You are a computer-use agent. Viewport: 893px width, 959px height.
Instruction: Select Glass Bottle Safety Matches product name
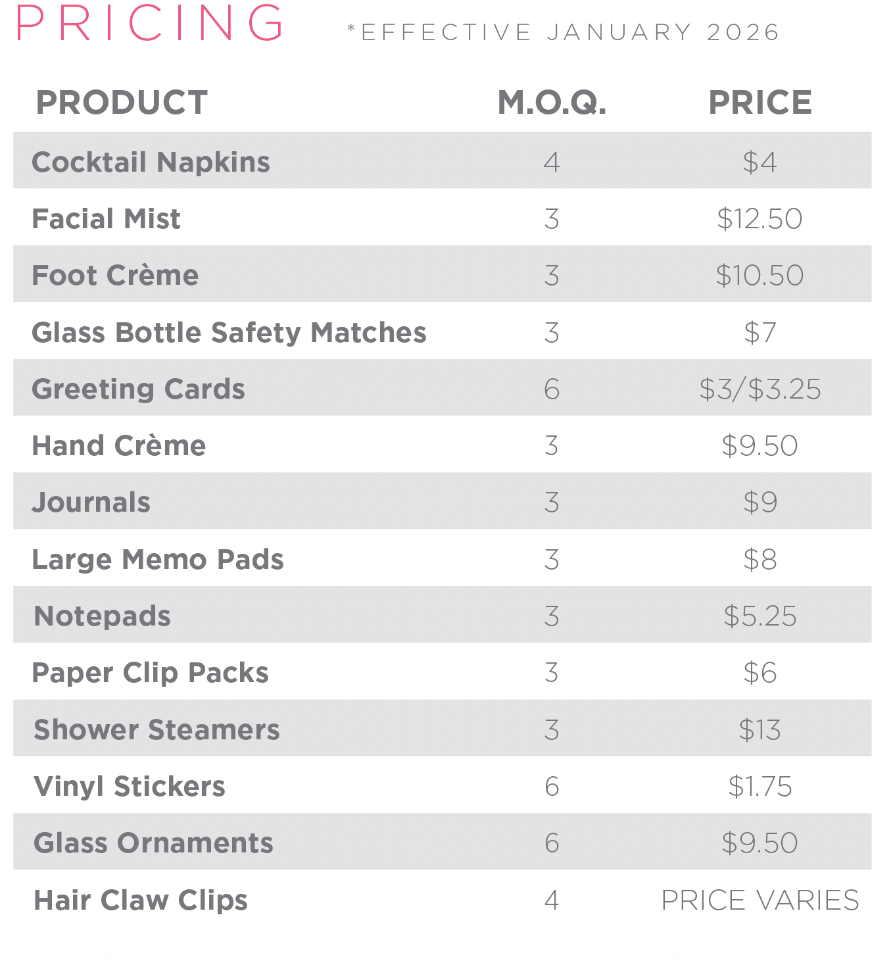[229, 333]
